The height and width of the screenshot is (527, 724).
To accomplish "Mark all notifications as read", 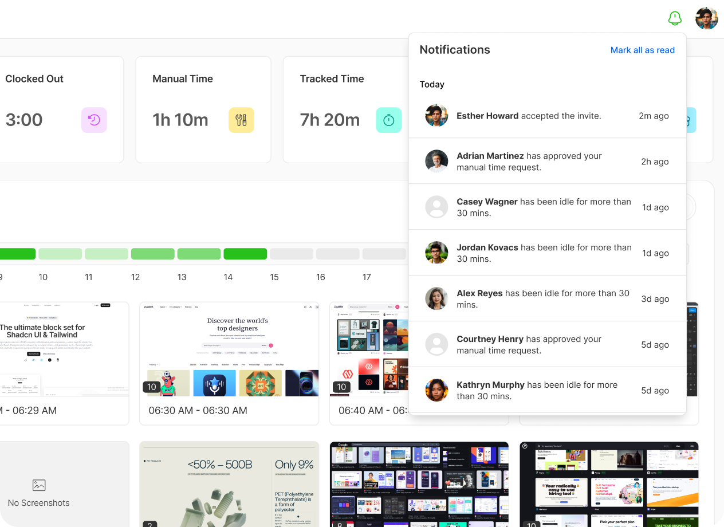I will (x=642, y=50).
